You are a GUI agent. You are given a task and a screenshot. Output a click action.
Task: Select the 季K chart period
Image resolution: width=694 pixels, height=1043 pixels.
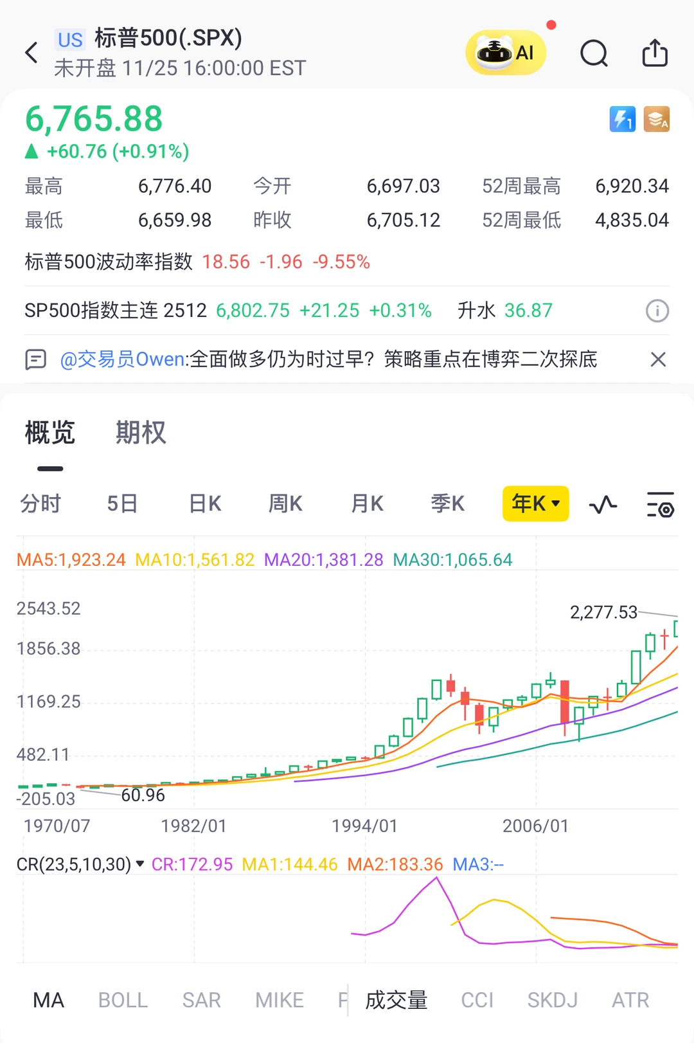coord(448,503)
